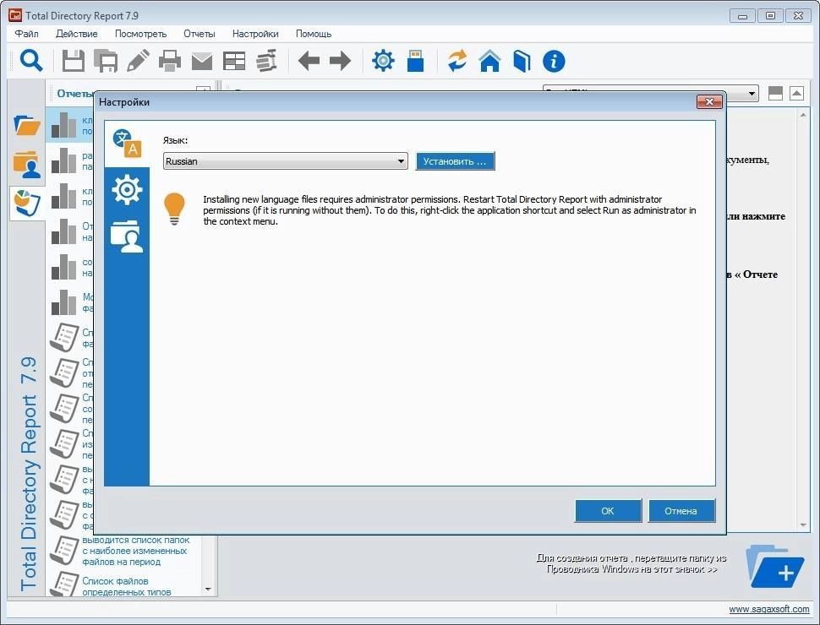Image resolution: width=820 pixels, height=625 pixels.
Task: Click the Установить ... button
Action: (x=455, y=161)
